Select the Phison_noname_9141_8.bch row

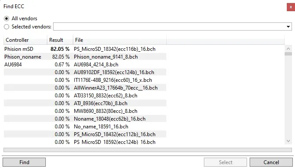85,57
